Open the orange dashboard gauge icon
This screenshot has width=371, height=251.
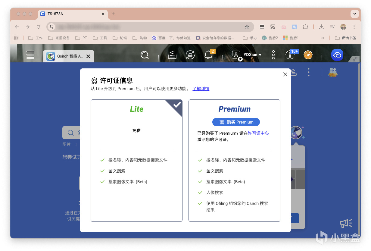click(x=308, y=55)
